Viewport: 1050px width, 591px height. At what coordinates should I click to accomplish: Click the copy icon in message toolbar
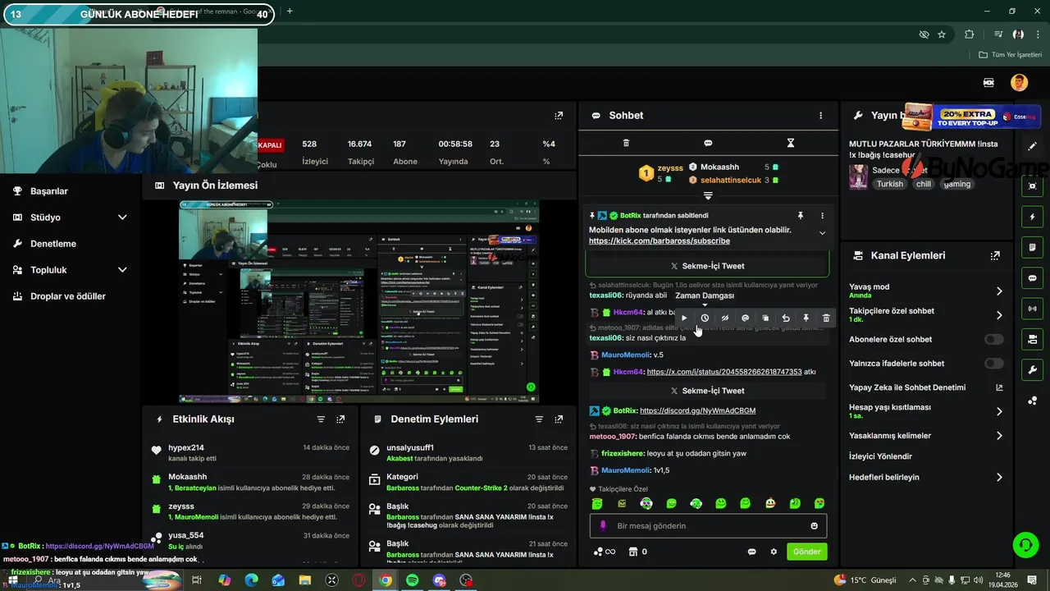pos(765,318)
